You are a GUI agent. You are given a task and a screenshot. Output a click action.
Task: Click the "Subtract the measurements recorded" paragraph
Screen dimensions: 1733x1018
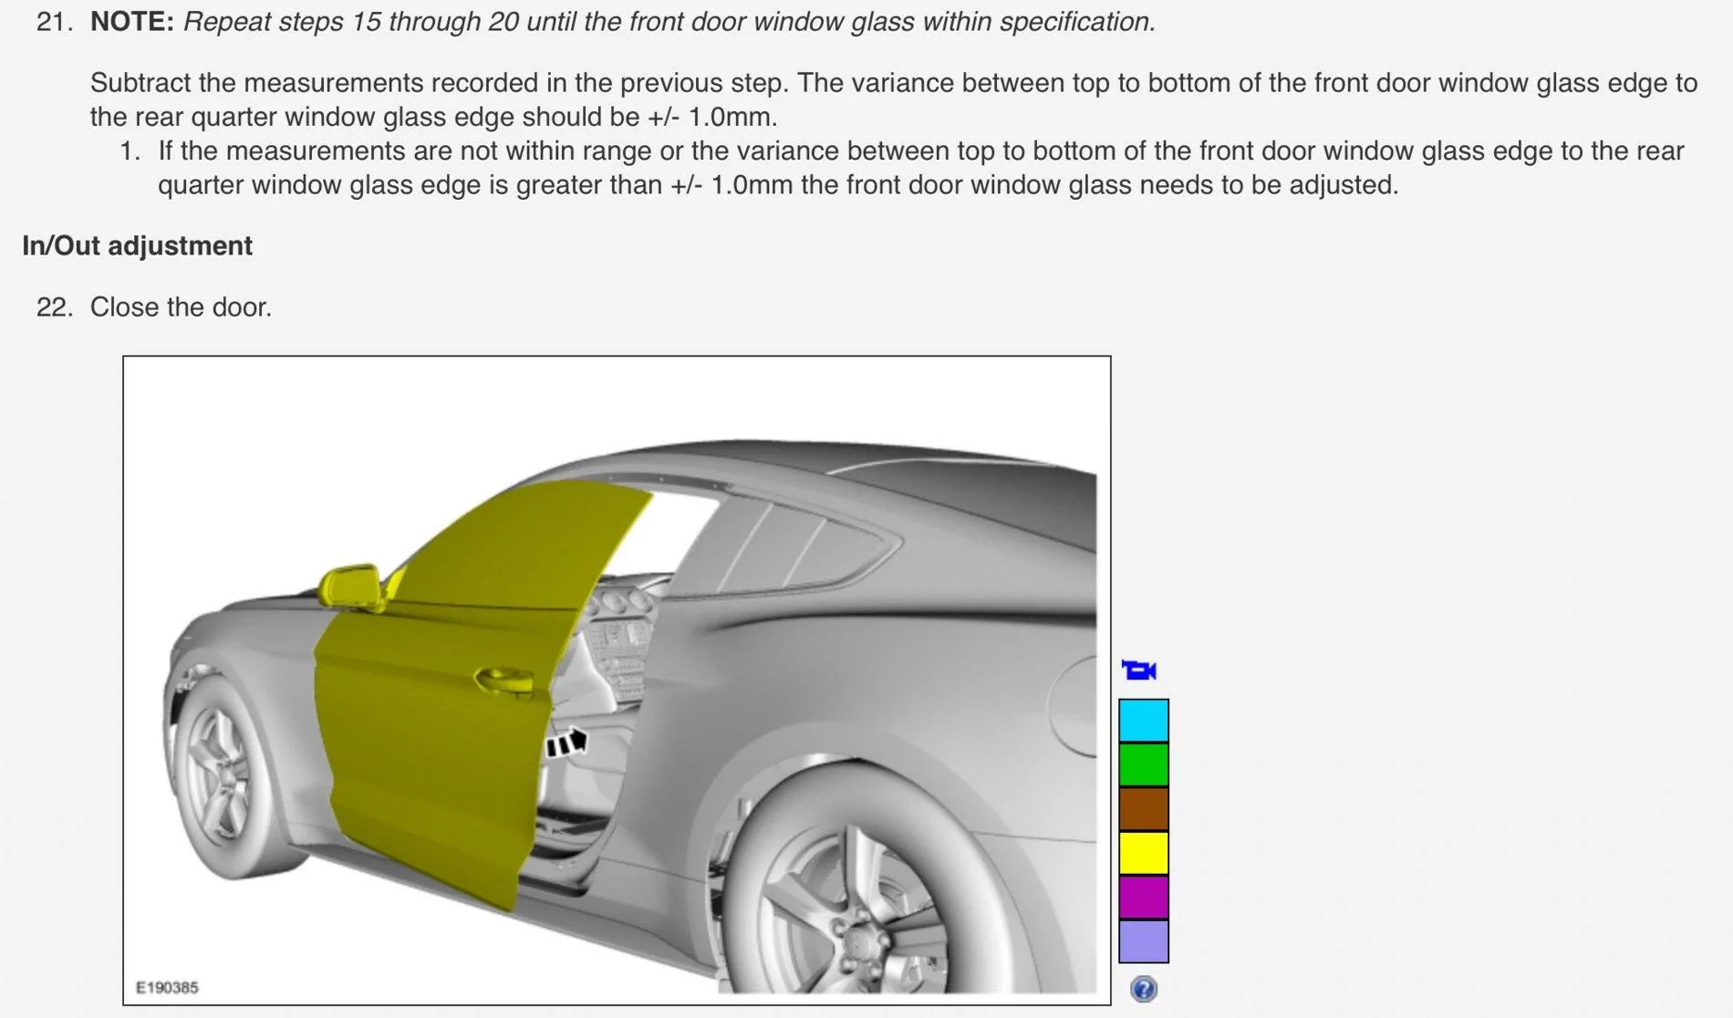pos(894,99)
